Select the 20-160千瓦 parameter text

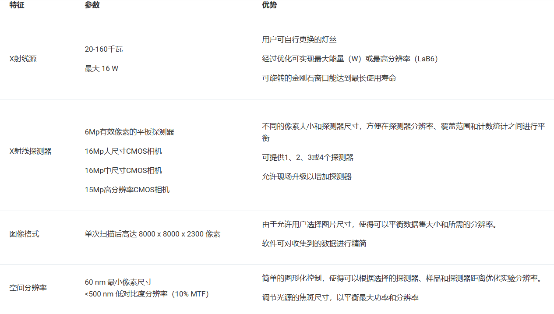pyautogui.click(x=104, y=49)
